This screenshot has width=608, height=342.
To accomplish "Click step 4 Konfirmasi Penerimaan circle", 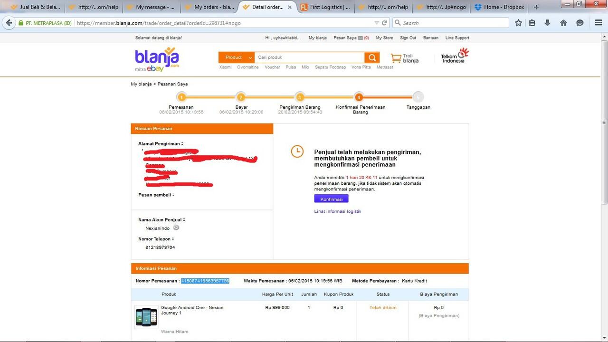I will point(359,97).
